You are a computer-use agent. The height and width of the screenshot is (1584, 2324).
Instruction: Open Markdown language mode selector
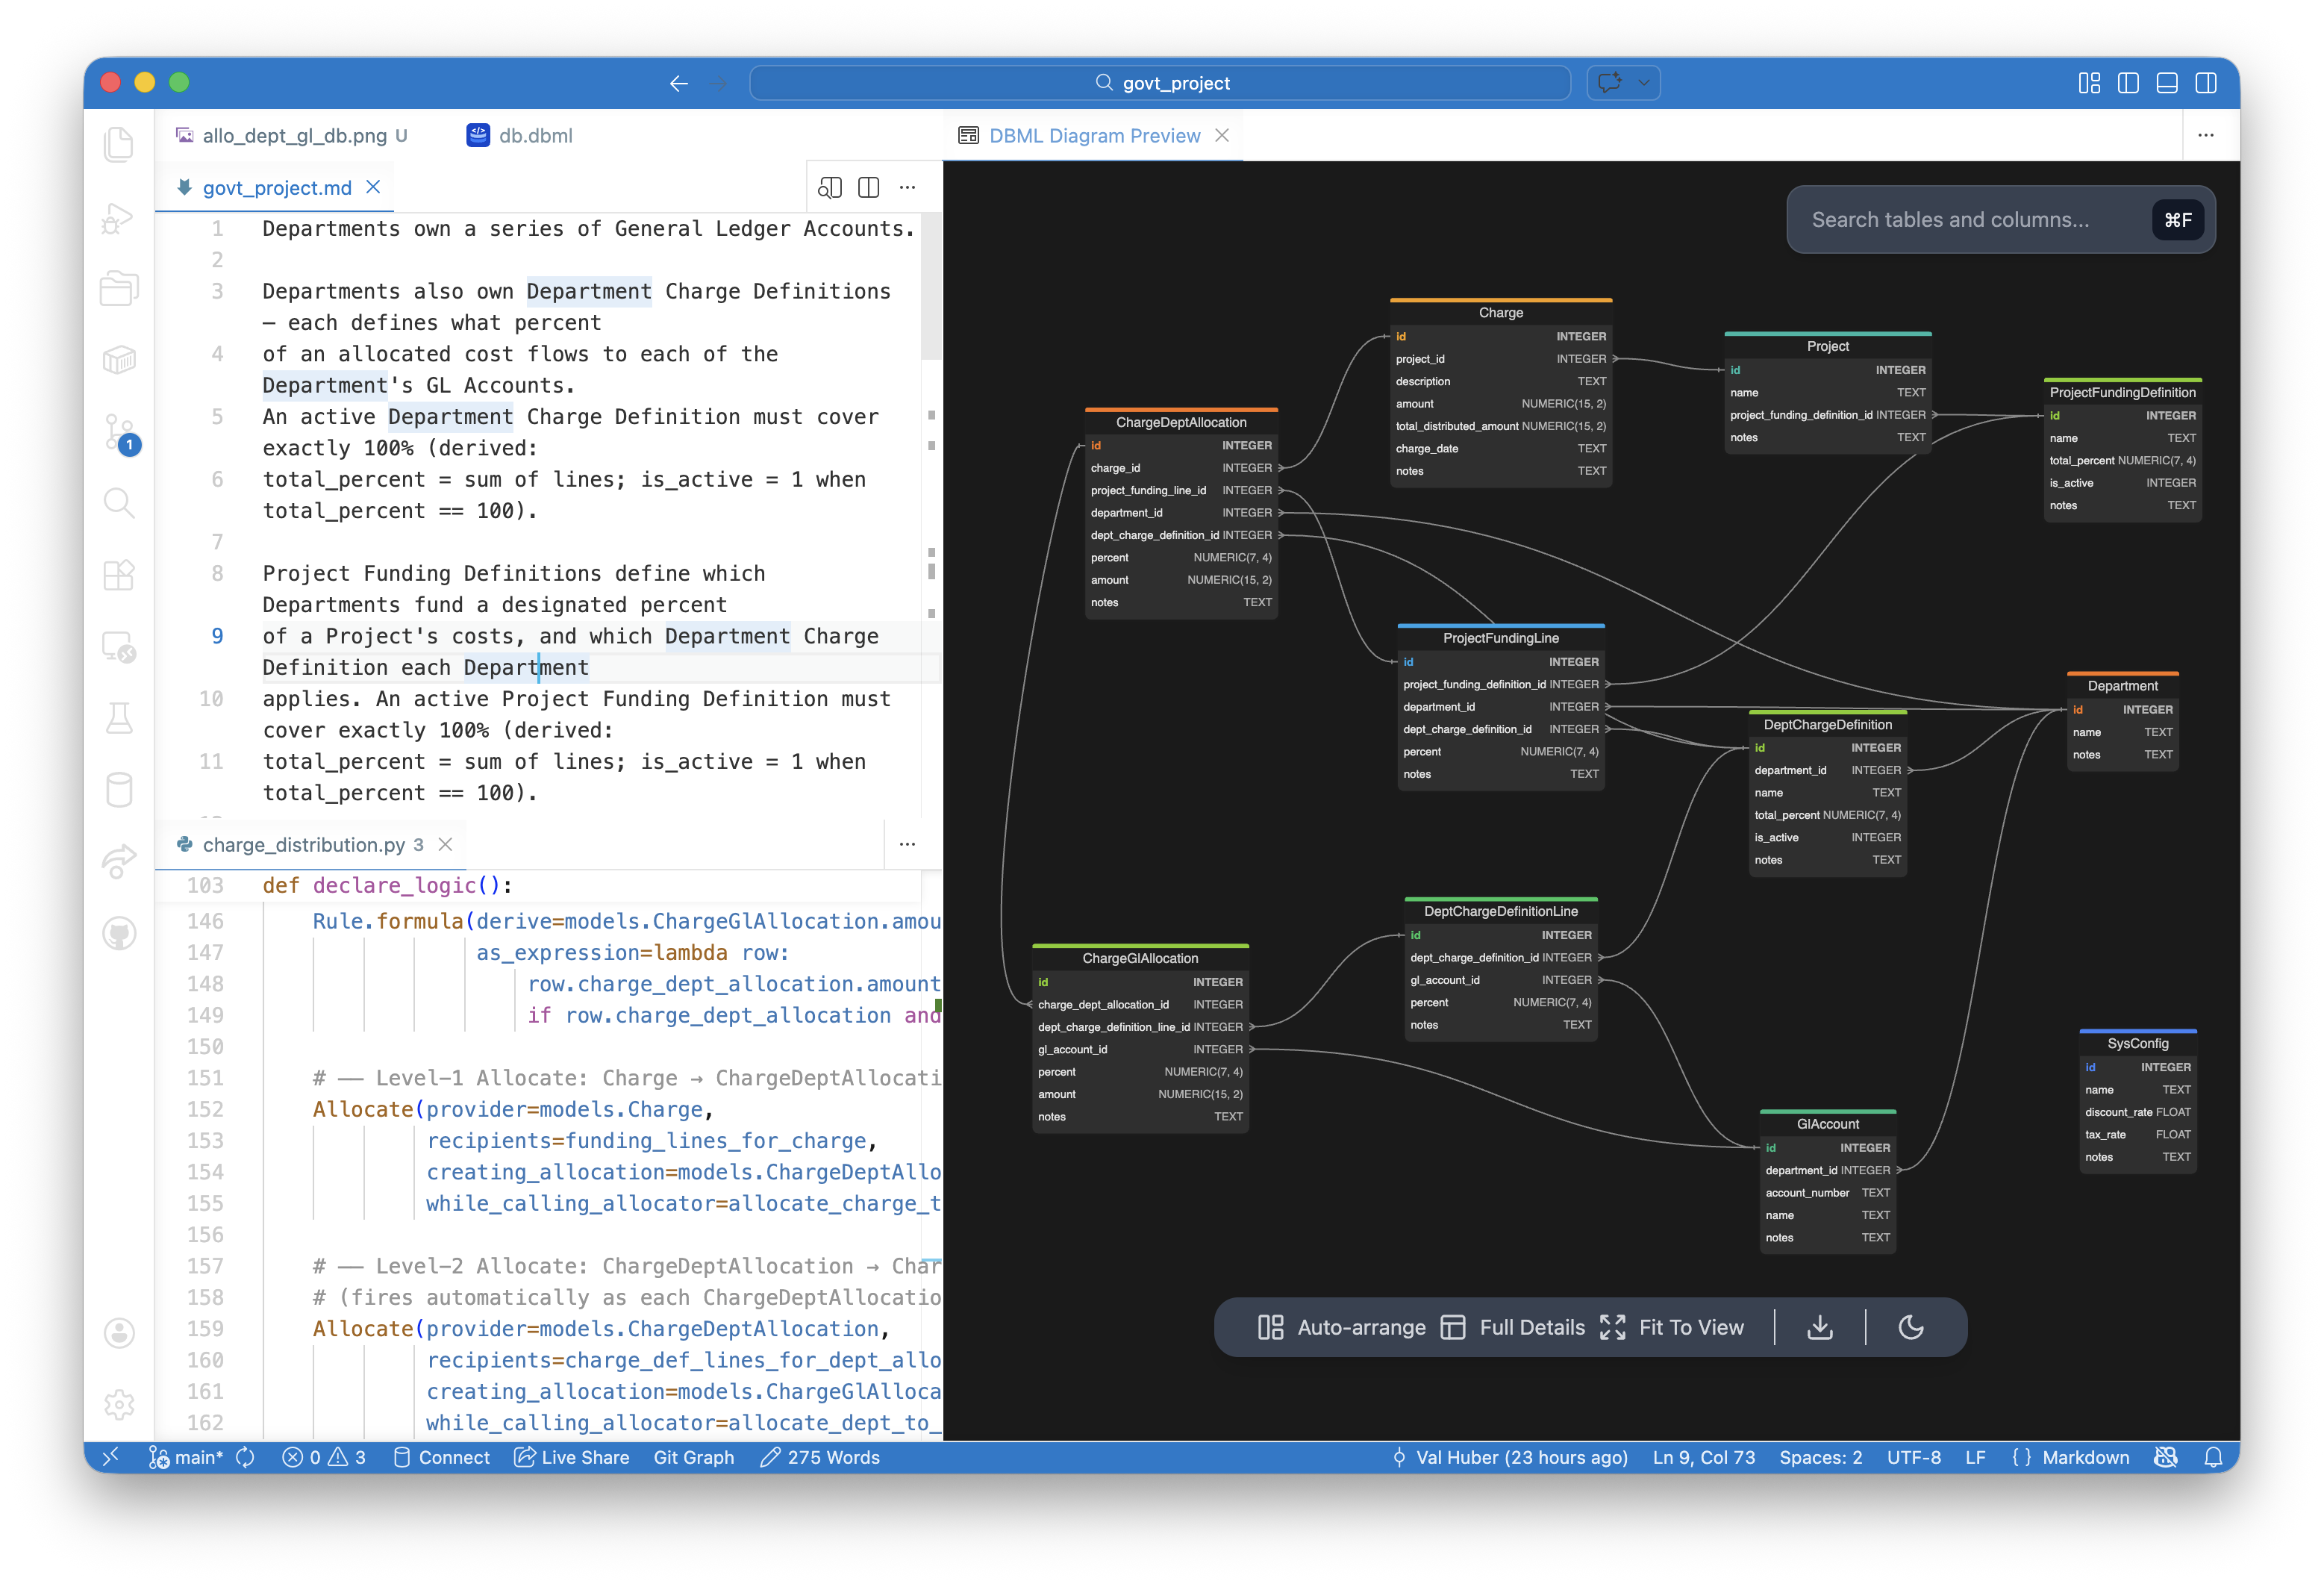2085,1457
